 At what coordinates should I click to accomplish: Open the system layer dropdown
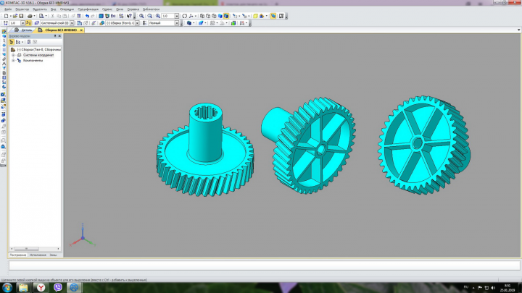pos(72,23)
